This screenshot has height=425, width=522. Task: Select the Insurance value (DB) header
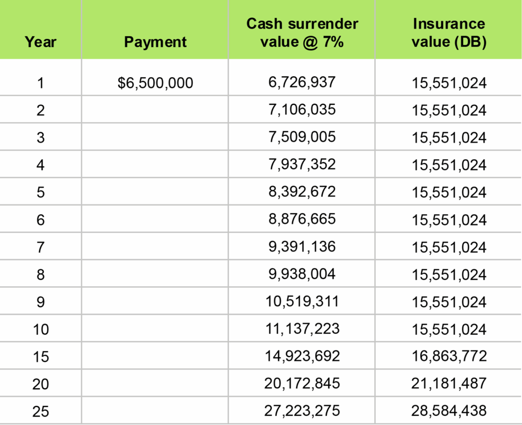click(449, 33)
